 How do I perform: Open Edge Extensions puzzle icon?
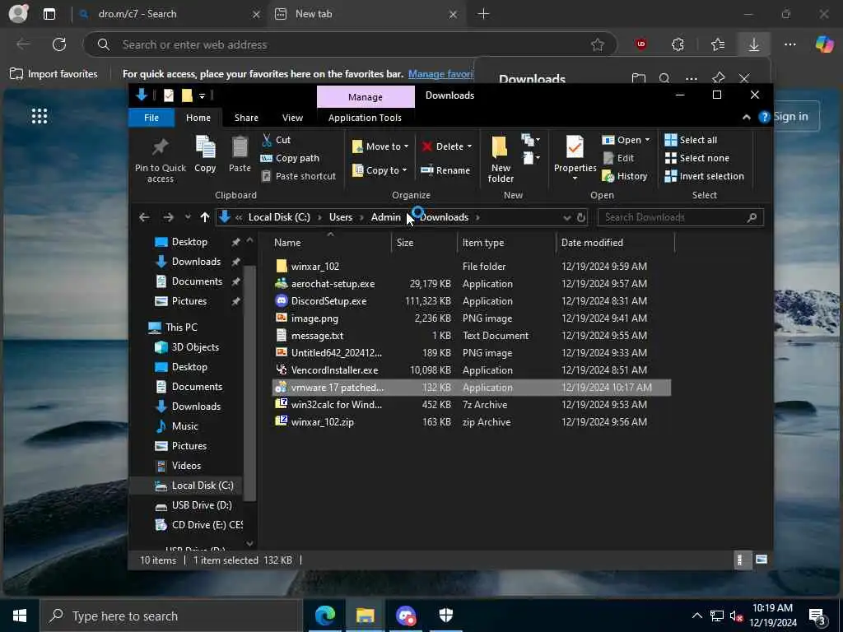pos(678,44)
